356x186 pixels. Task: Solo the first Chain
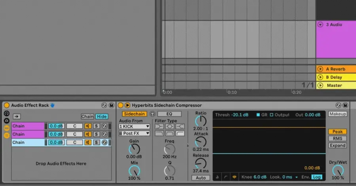96,126
